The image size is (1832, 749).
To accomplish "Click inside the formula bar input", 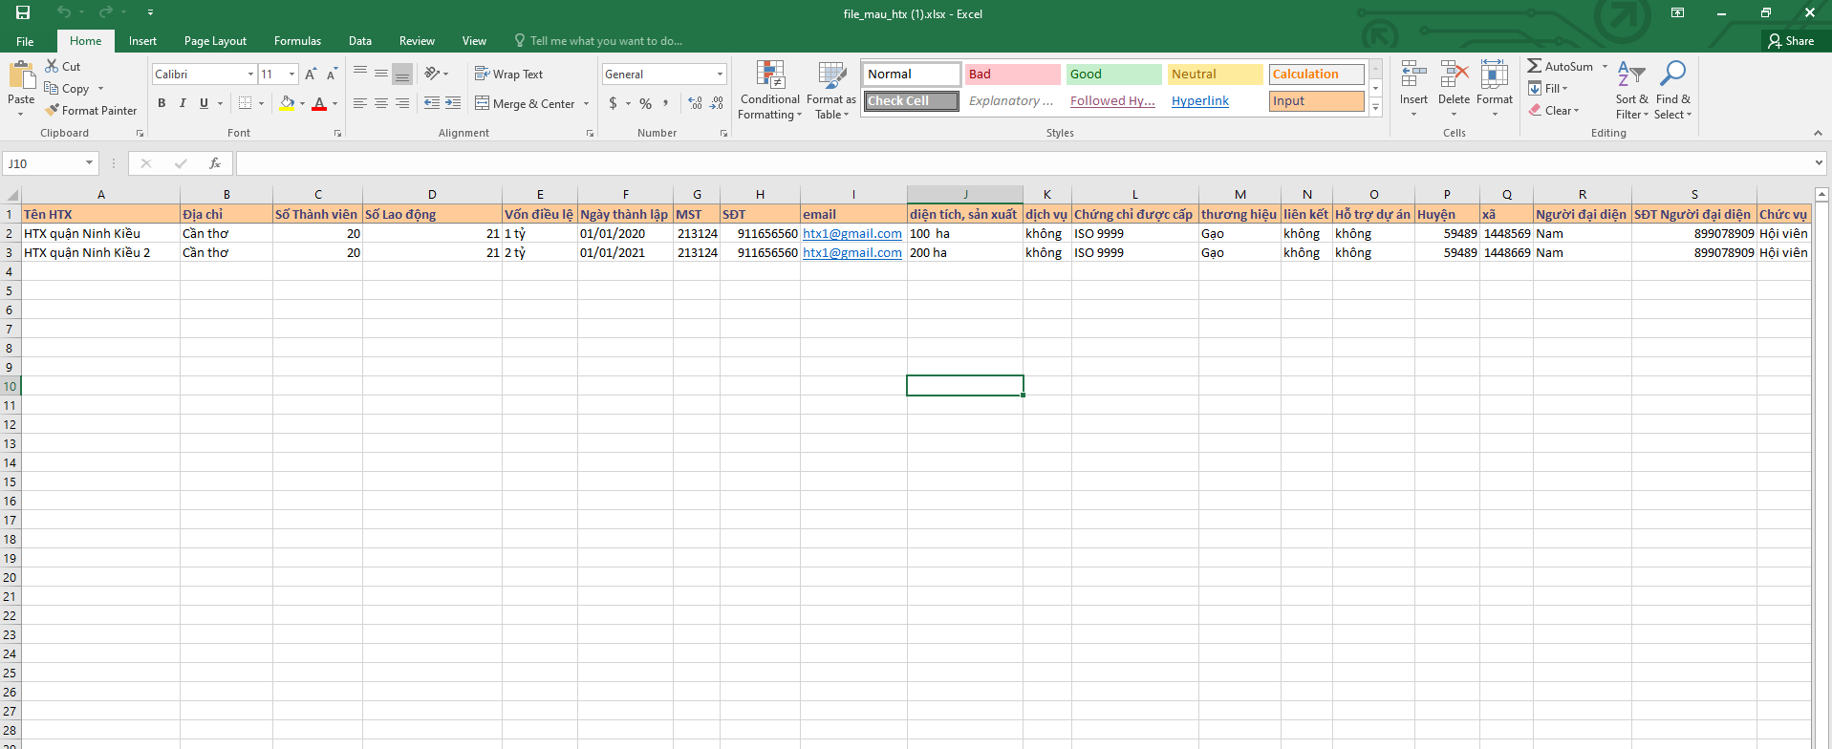I will [1023, 163].
